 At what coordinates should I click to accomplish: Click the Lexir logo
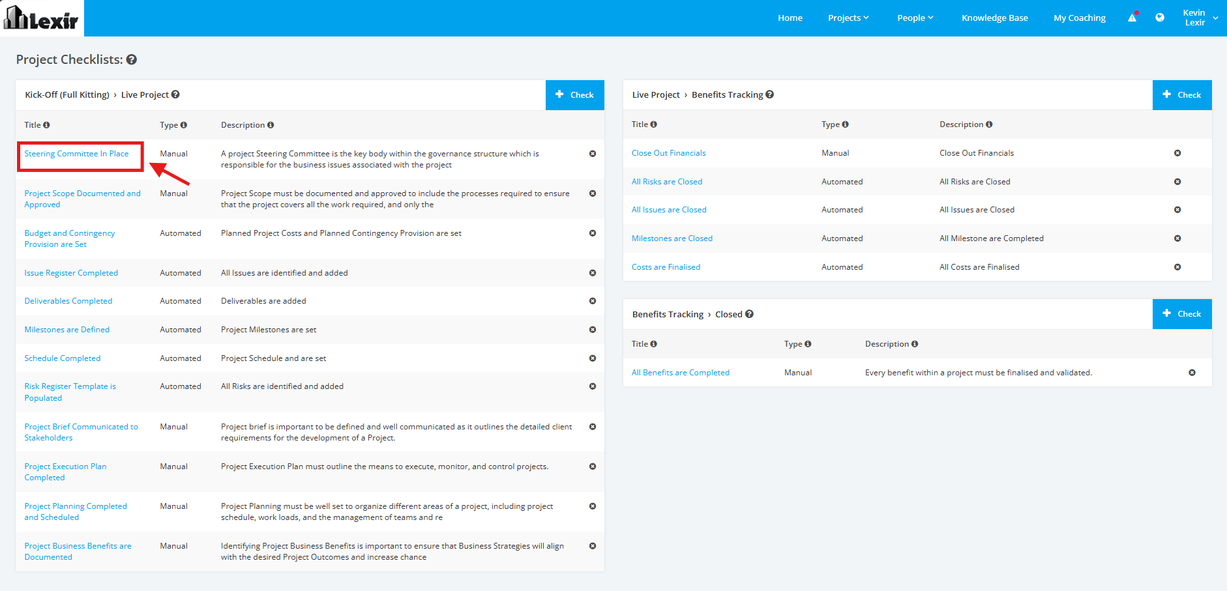42,18
